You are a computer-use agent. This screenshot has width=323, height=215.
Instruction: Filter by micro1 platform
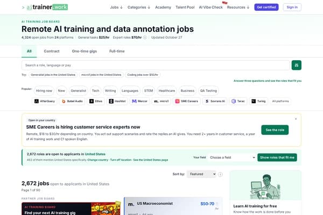[161, 101]
